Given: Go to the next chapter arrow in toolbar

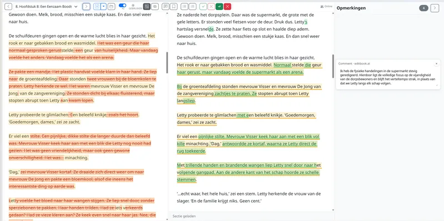Looking at the screenshot, I should 87,6.
